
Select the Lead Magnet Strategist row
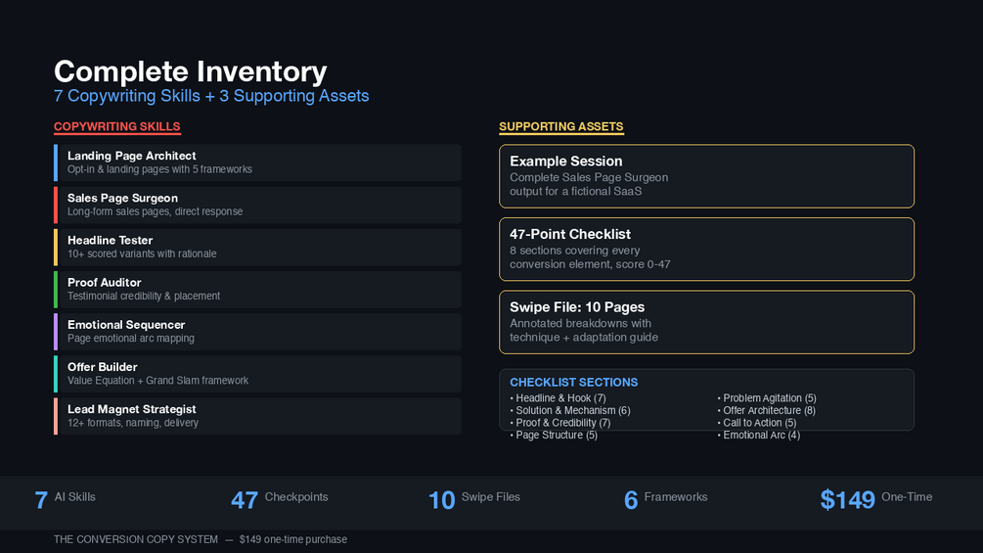click(x=257, y=415)
